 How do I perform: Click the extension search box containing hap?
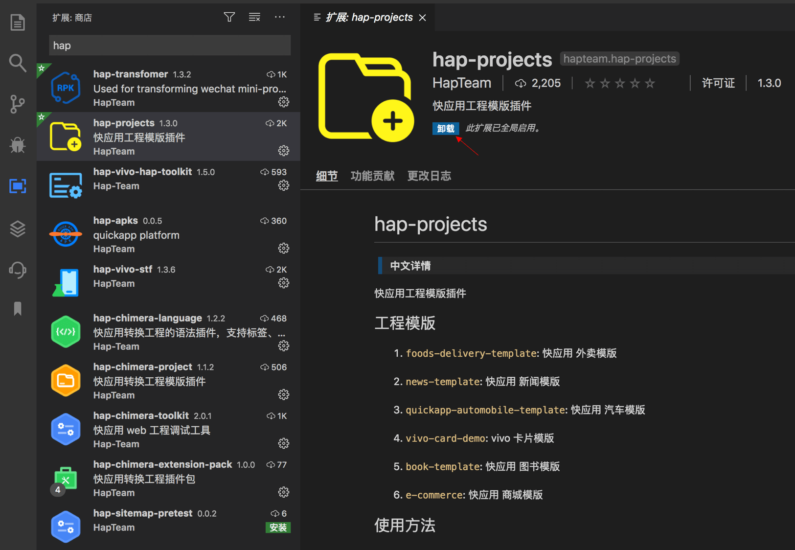coord(170,46)
